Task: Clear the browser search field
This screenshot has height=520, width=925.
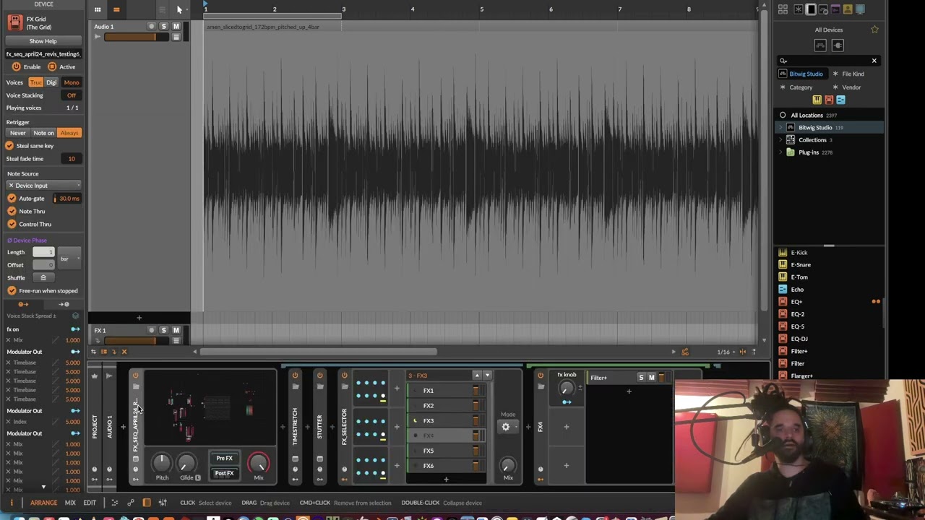Action: click(x=874, y=61)
